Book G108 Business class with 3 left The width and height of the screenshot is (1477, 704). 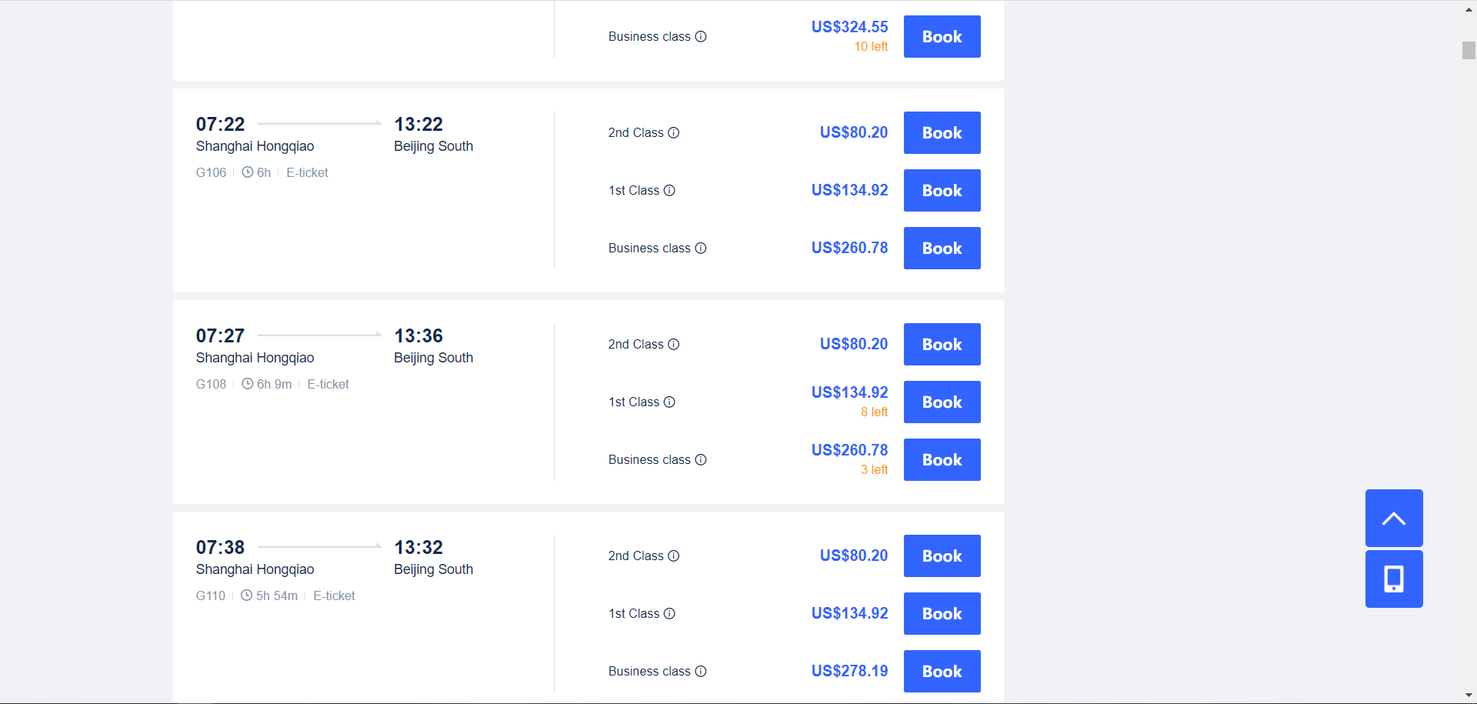click(942, 459)
